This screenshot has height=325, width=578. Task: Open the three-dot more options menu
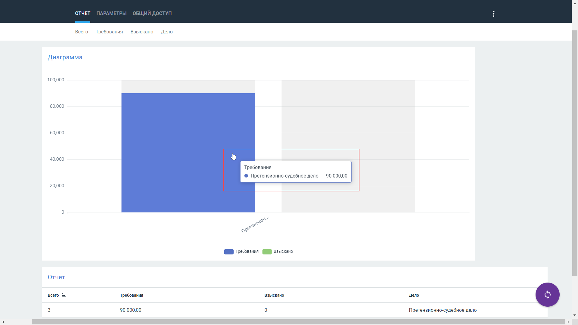pyautogui.click(x=494, y=14)
